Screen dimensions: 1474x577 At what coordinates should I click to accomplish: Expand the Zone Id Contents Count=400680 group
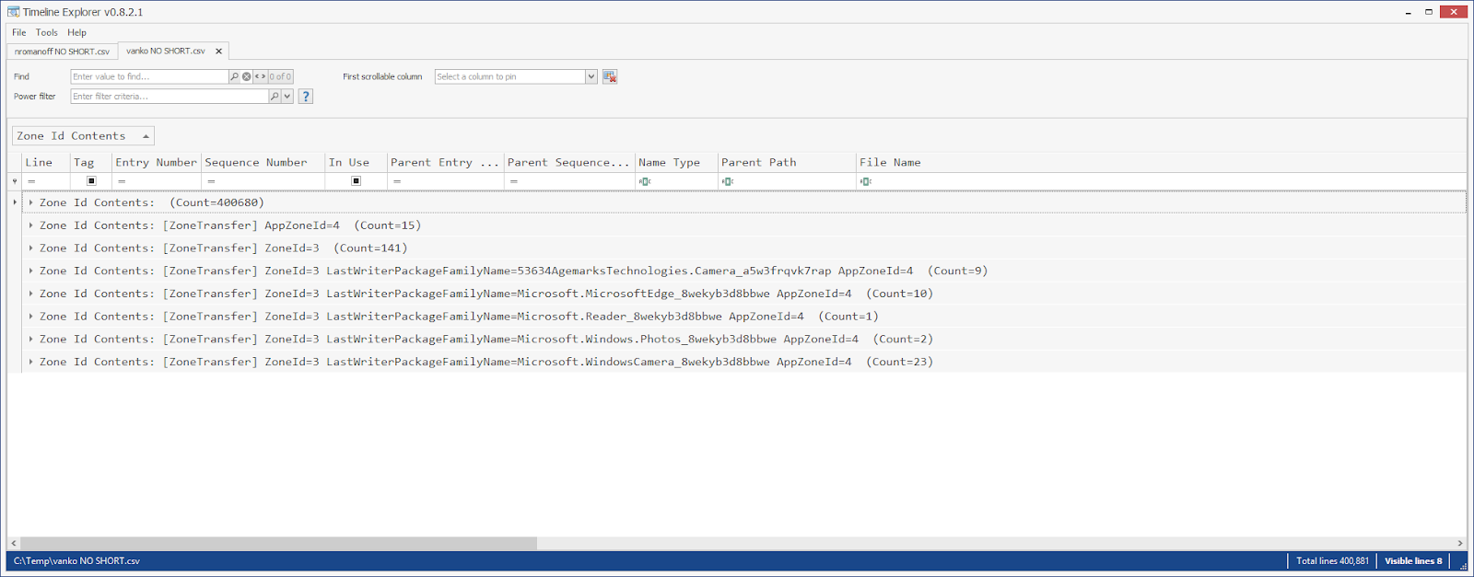(x=30, y=202)
